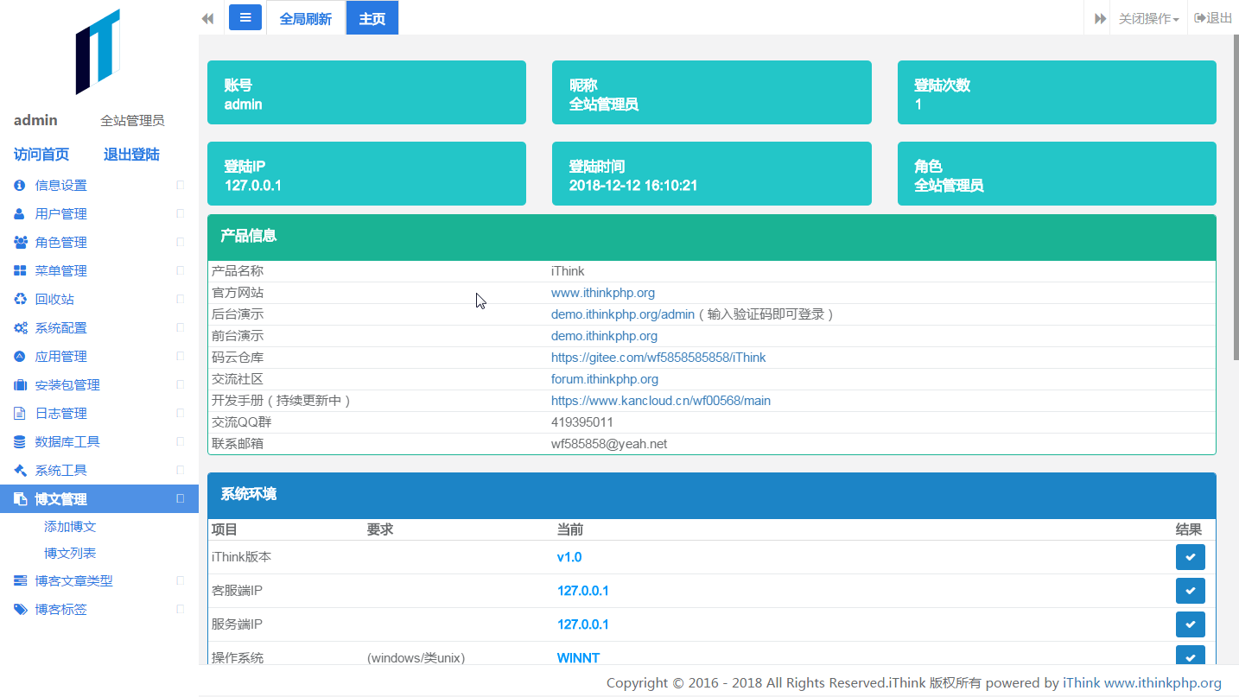This screenshot has height=697, width=1239.
Task: Open demo.ithinkphp.org/admin backend demo link
Action: coord(623,314)
